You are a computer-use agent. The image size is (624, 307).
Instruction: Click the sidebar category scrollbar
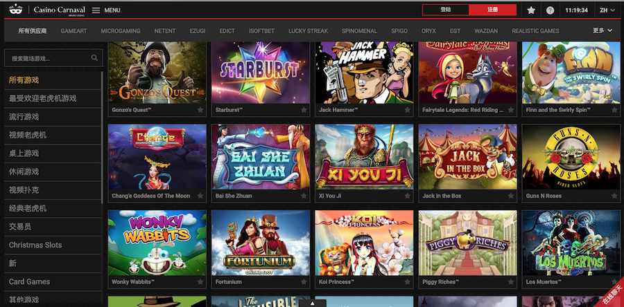click(103, 137)
